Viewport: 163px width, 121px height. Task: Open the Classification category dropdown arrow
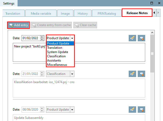pos(72,74)
